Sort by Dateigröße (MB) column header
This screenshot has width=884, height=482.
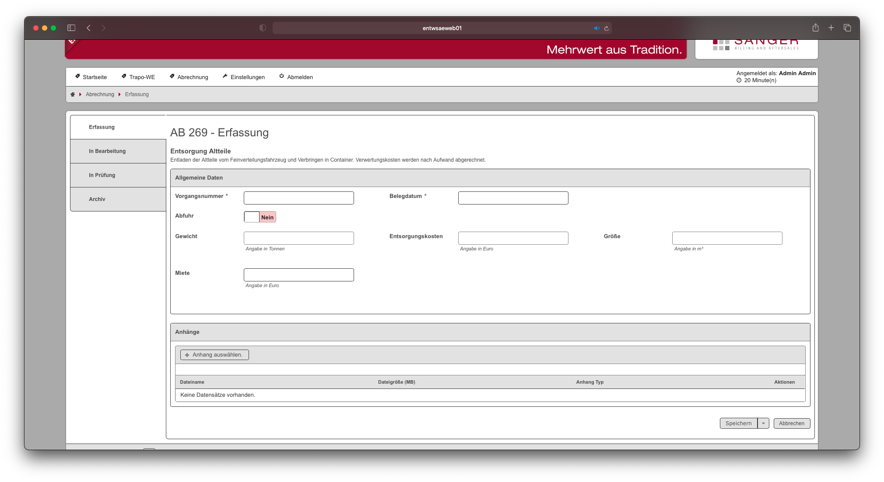coord(396,382)
